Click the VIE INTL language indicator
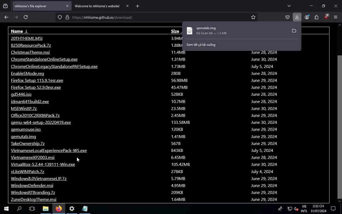Viewport: 342px width, 214px height. click(x=304, y=209)
